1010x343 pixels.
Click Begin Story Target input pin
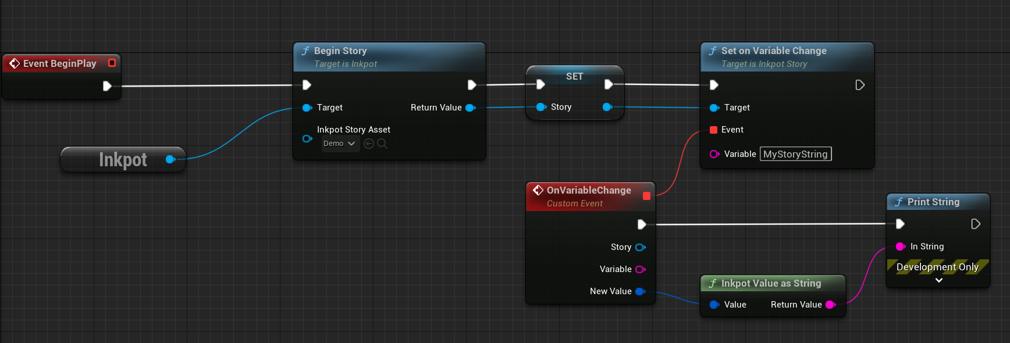pyautogui.click(x=307, y=108)
